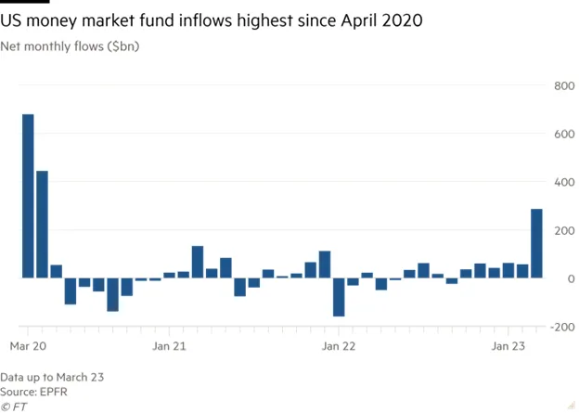Click the "Jan 22" x-axis label
Viewport: 579px width, 413px height.
click(339, 347)
